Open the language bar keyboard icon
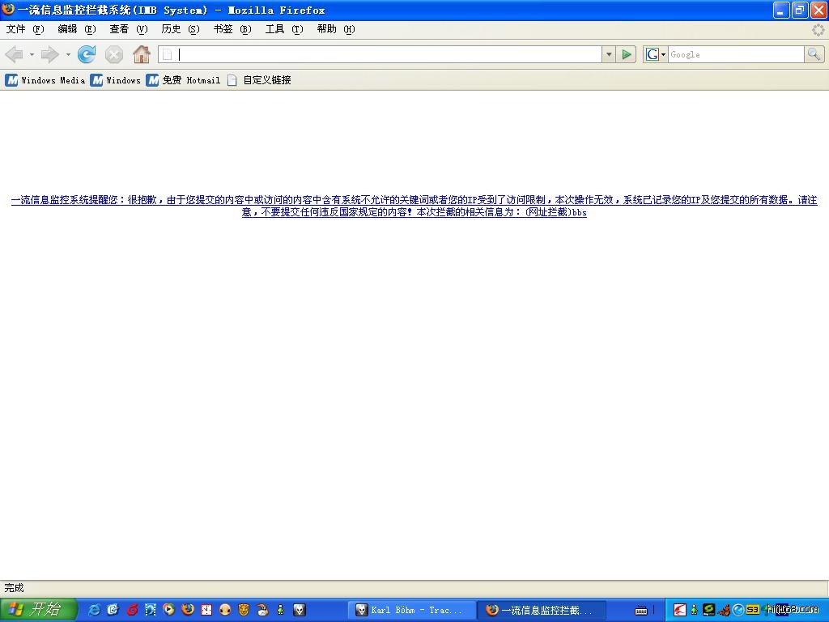This screenshot has width=829, height=622. (x=641, y=611)
